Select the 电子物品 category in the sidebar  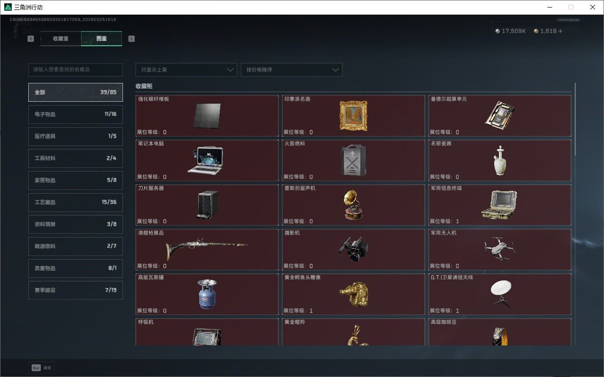[x=75, y=114]
